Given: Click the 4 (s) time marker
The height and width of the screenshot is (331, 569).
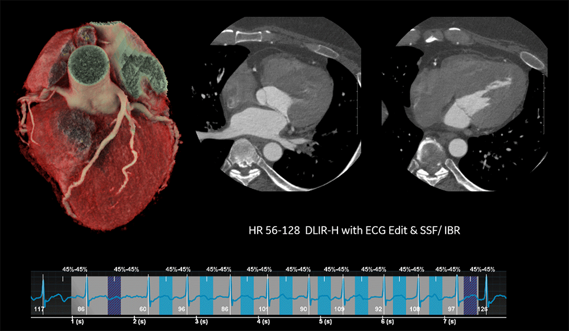Looking at the screenshot, I should click(261, 322).
